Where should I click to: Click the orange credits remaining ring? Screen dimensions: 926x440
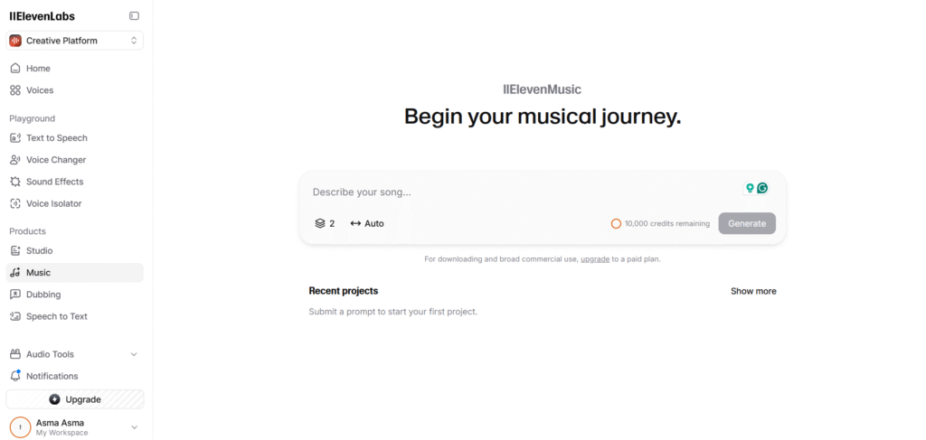(616, 223)
